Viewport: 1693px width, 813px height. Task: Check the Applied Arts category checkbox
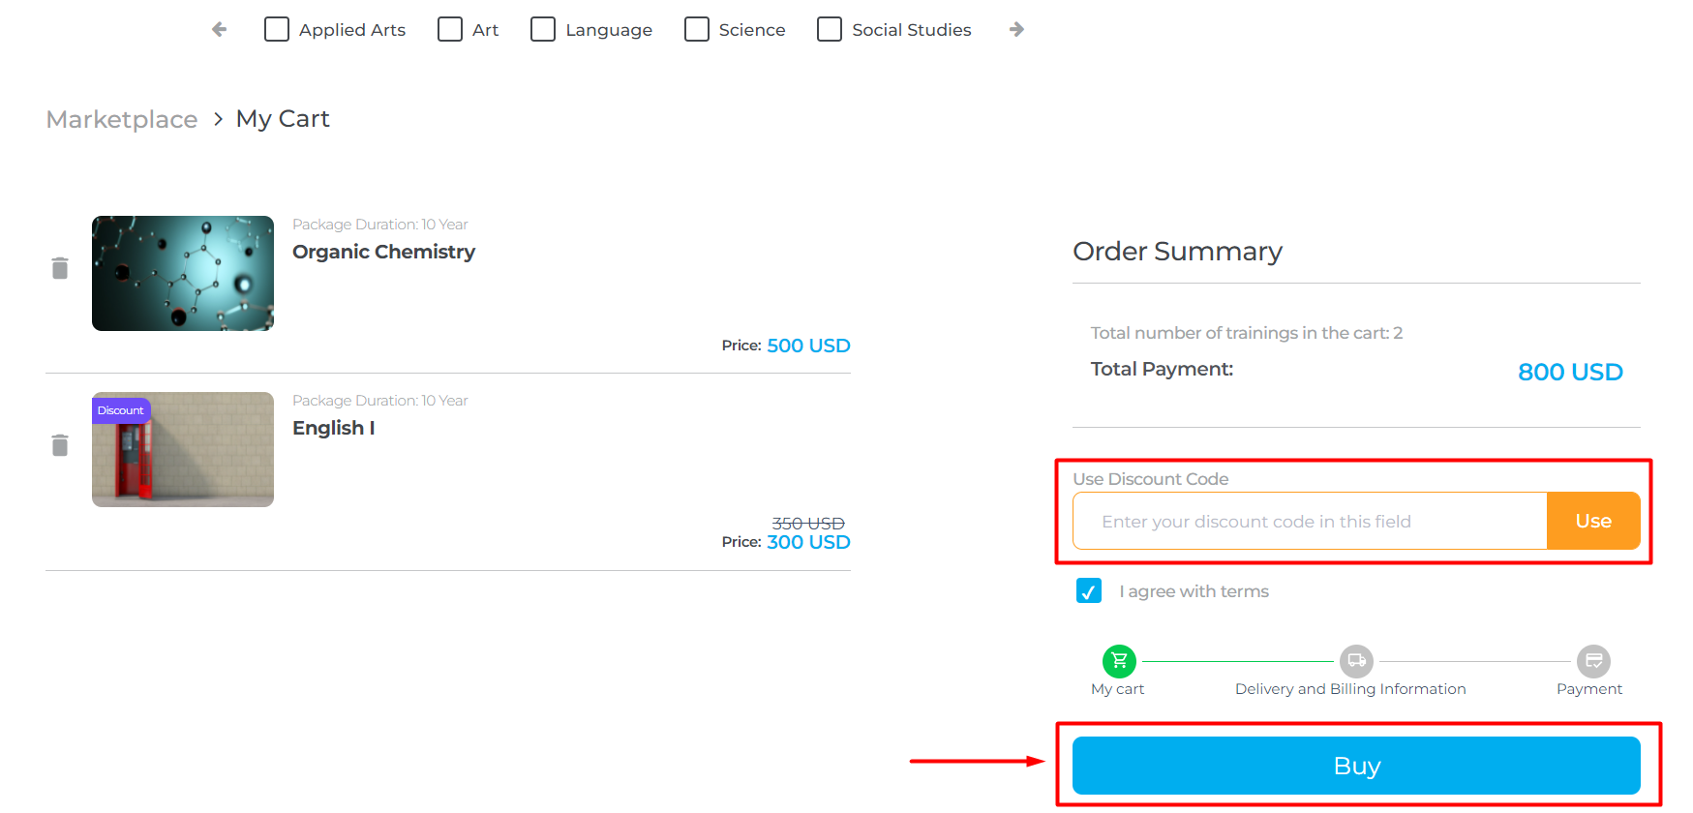[277, 29]
